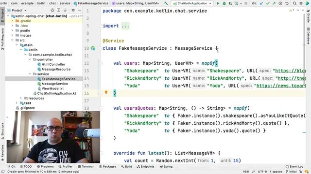Toggle the Structure side tab
This screenshot has width=311, height=174.
(x=2, y=131)
